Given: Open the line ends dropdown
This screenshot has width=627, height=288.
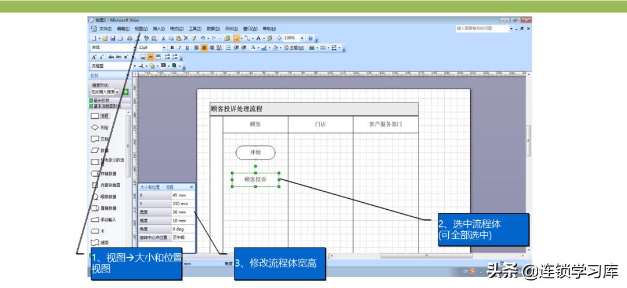Looking at the screenshot, I should tap(340, 48).
